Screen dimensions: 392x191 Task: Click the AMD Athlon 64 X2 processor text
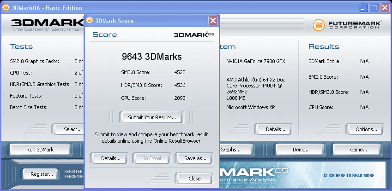[x=257, y=86]
